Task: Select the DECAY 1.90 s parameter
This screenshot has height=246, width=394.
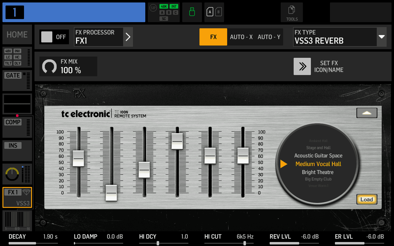Action: pos(33,239)
